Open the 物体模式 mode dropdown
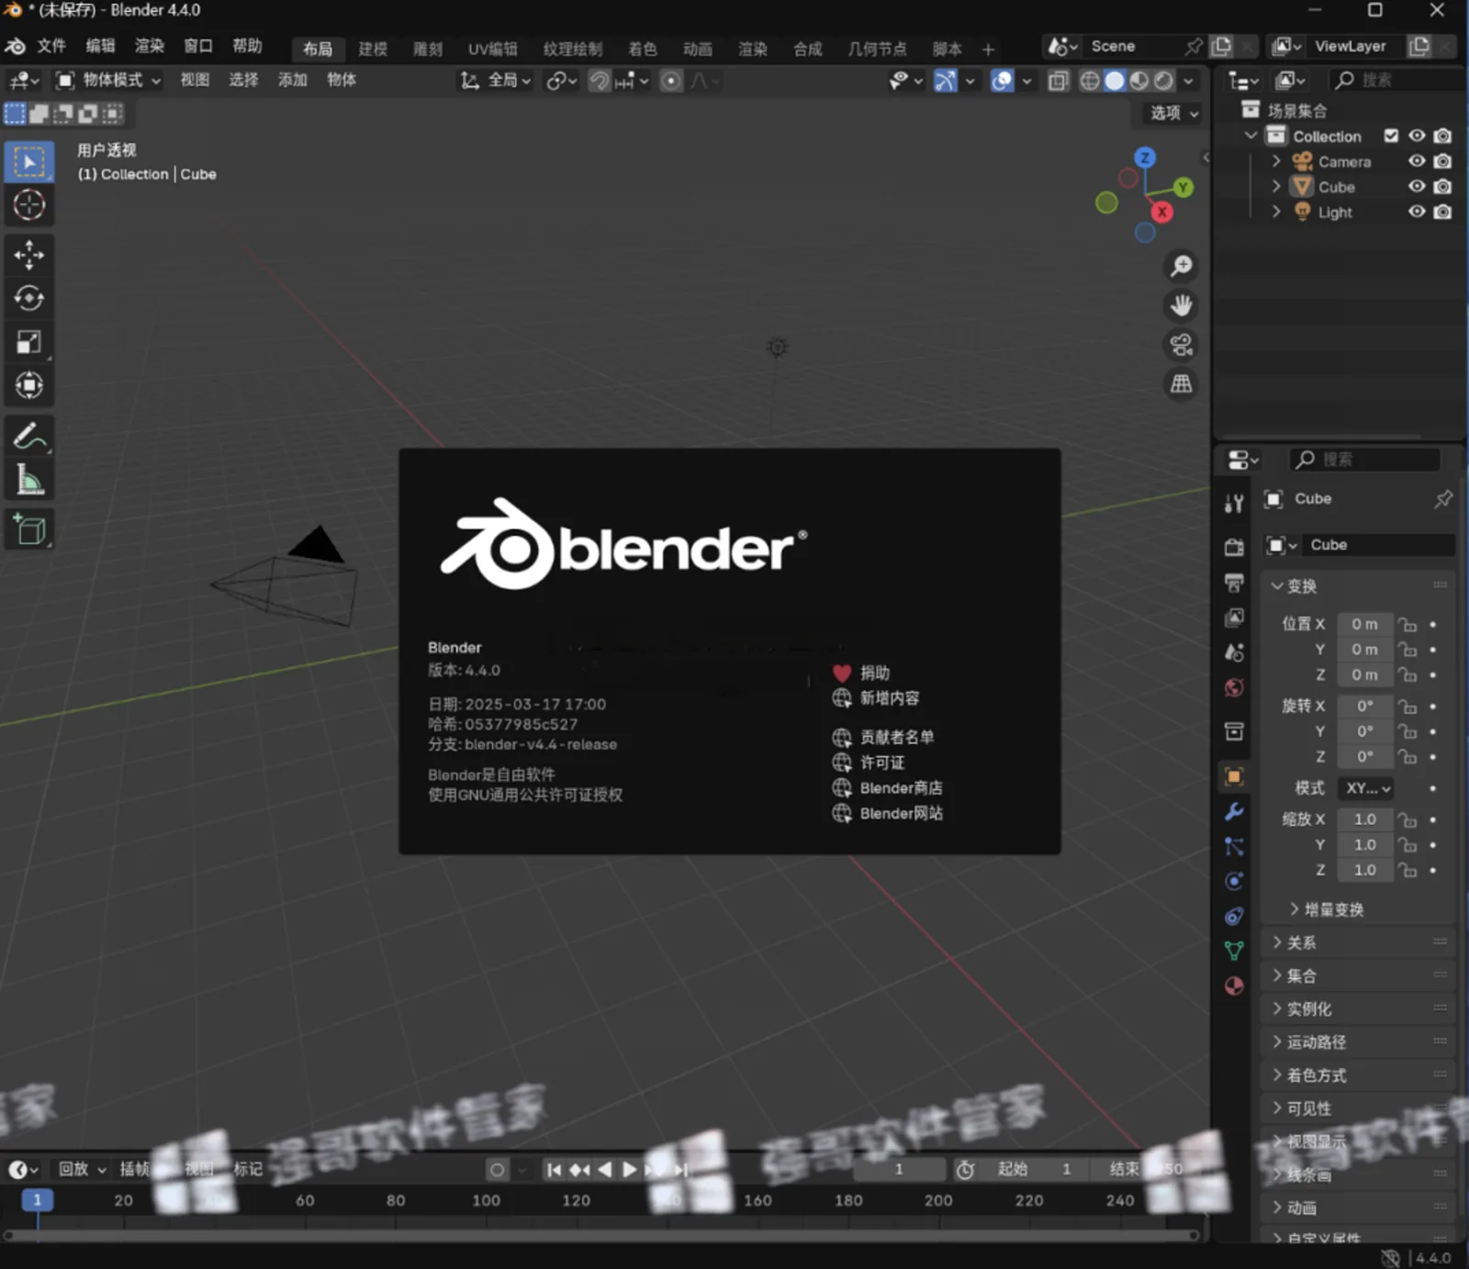1469x1269 pixels. 108,81
